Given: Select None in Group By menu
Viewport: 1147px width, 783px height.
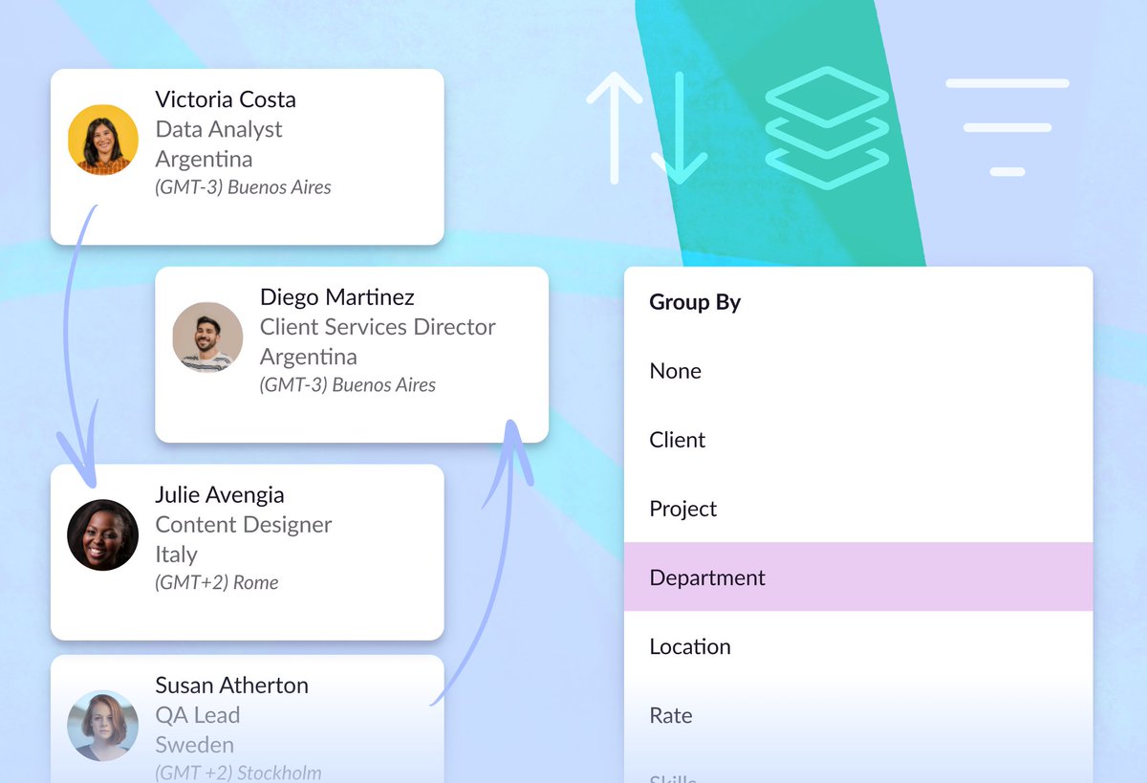Looking at the screenshot, I should pyautogui.click(x=858, y=371).
